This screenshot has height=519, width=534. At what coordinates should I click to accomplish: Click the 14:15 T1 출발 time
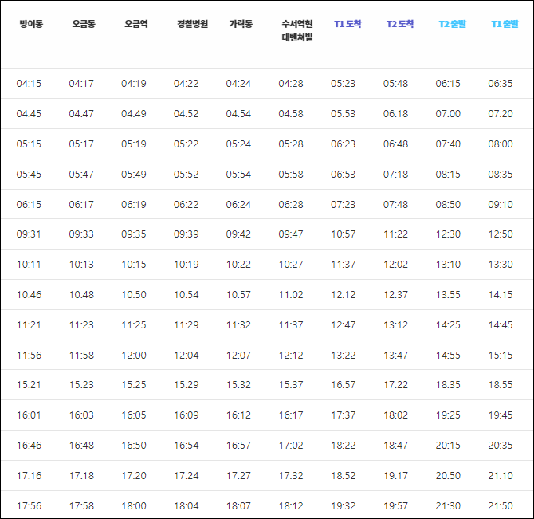coord(501,295)
